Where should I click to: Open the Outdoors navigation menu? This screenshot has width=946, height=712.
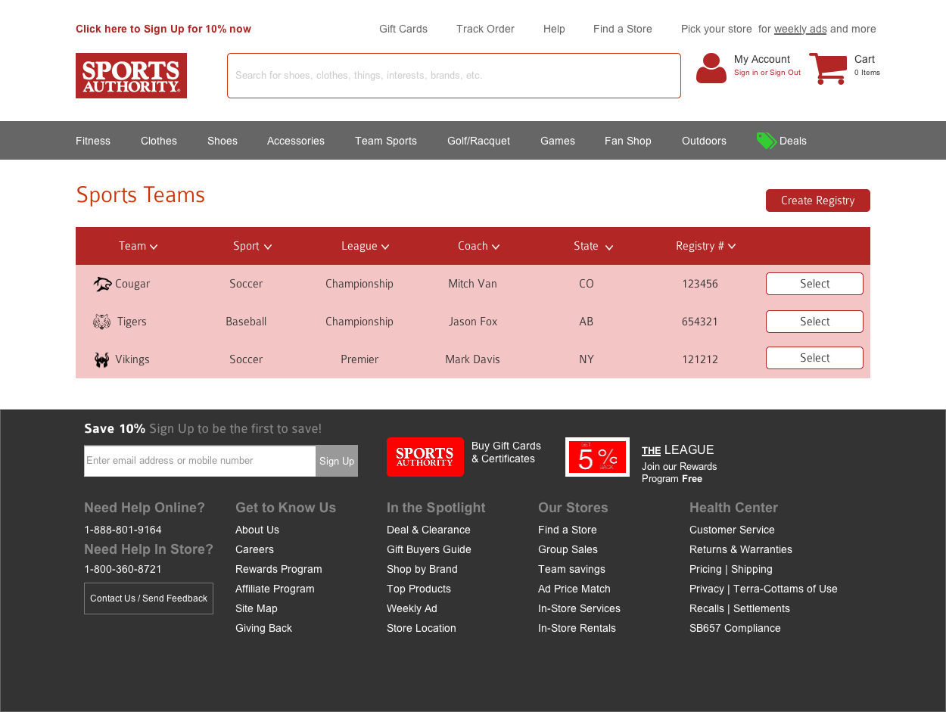704,141
